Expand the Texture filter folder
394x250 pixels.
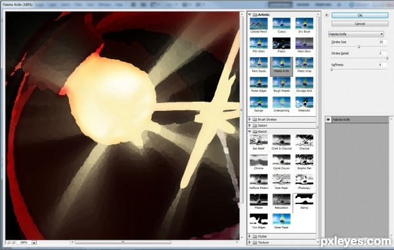pyautogui.click(x=250, y=242)
